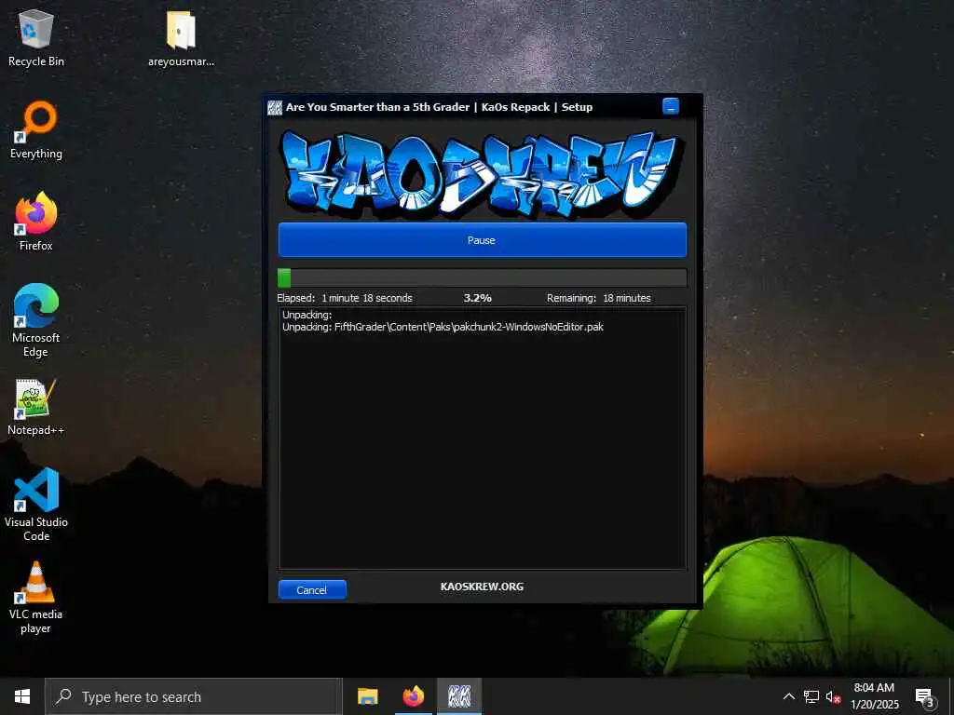Click the pakchunk2-WindowsNoEditor.pak unpacking line
954x715 pixels.
click(x=443, y=327)
